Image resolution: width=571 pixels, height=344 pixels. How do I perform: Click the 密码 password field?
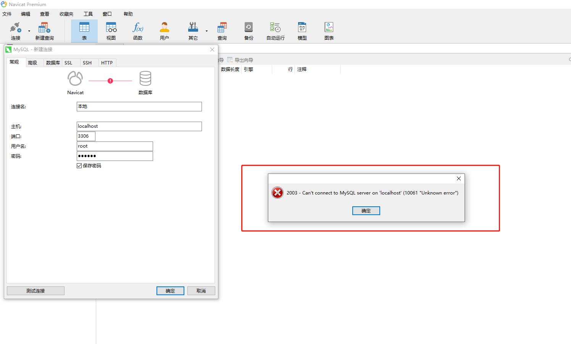(115, 156)
